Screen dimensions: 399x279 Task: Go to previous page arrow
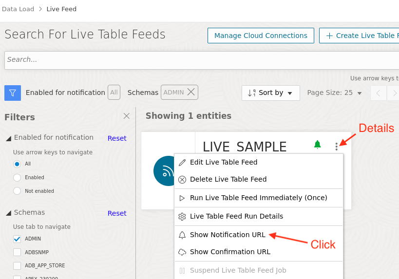pos(378,93)
